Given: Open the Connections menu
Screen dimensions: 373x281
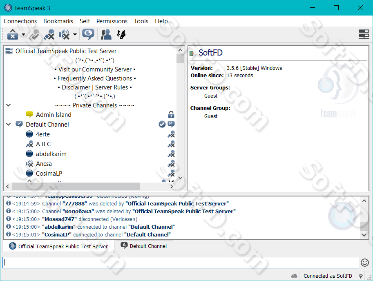Looking at the screenshot, I should click(x=20, y=21).
